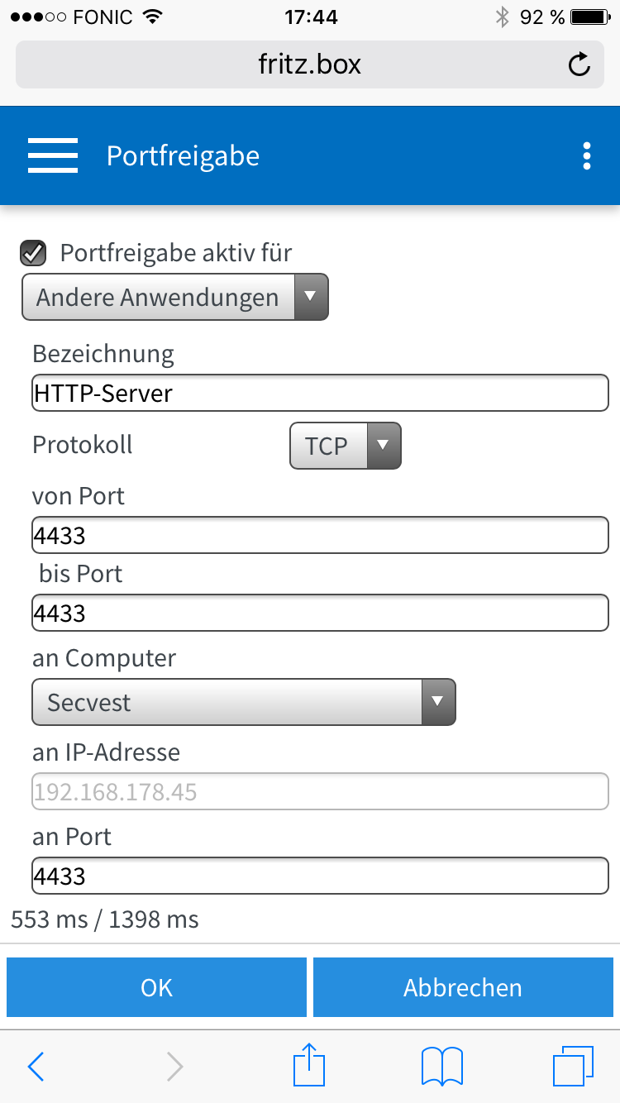Focus the bis Port field
The height and width of the screenshot is (1103, 620).
click(320, 614)
